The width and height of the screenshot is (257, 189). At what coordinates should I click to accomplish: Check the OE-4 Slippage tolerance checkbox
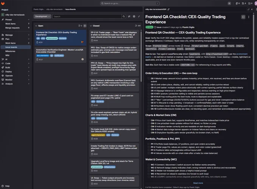coord(149,91)
